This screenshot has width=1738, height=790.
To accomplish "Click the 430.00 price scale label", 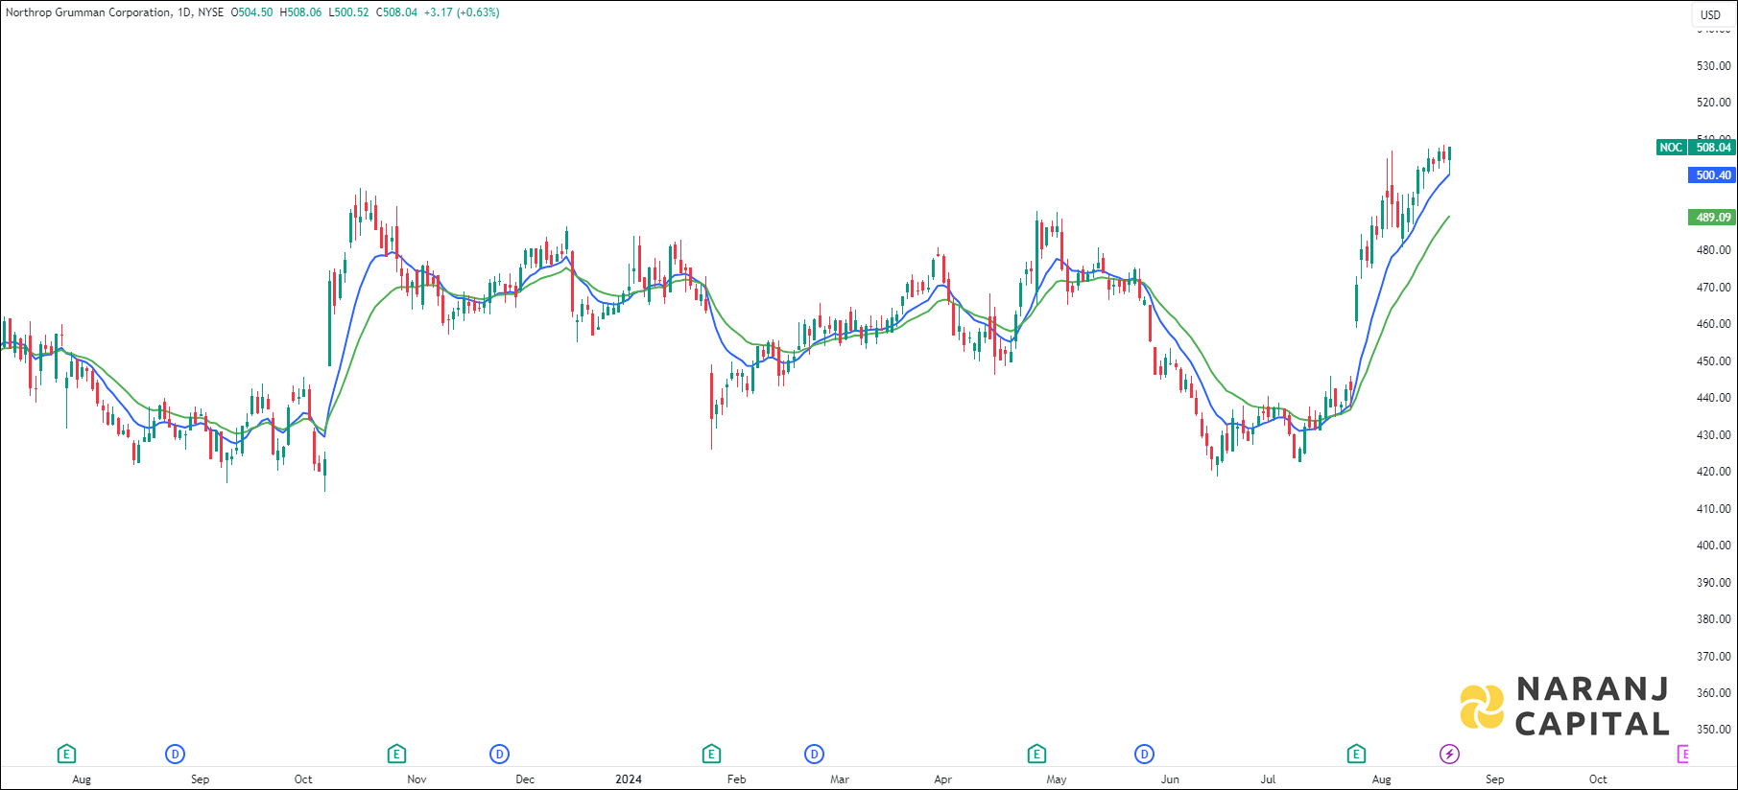I will coord(1714,435).
